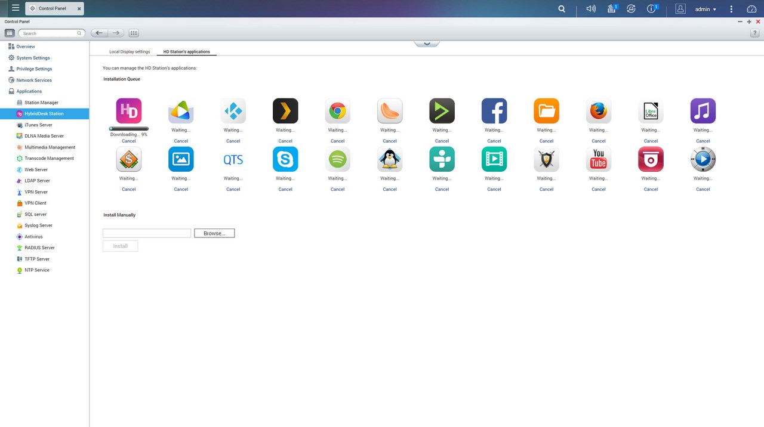This screenshot has width=764, height=427.
Task: Open DLNA Media Server settings
Action: tap(44, 136)
